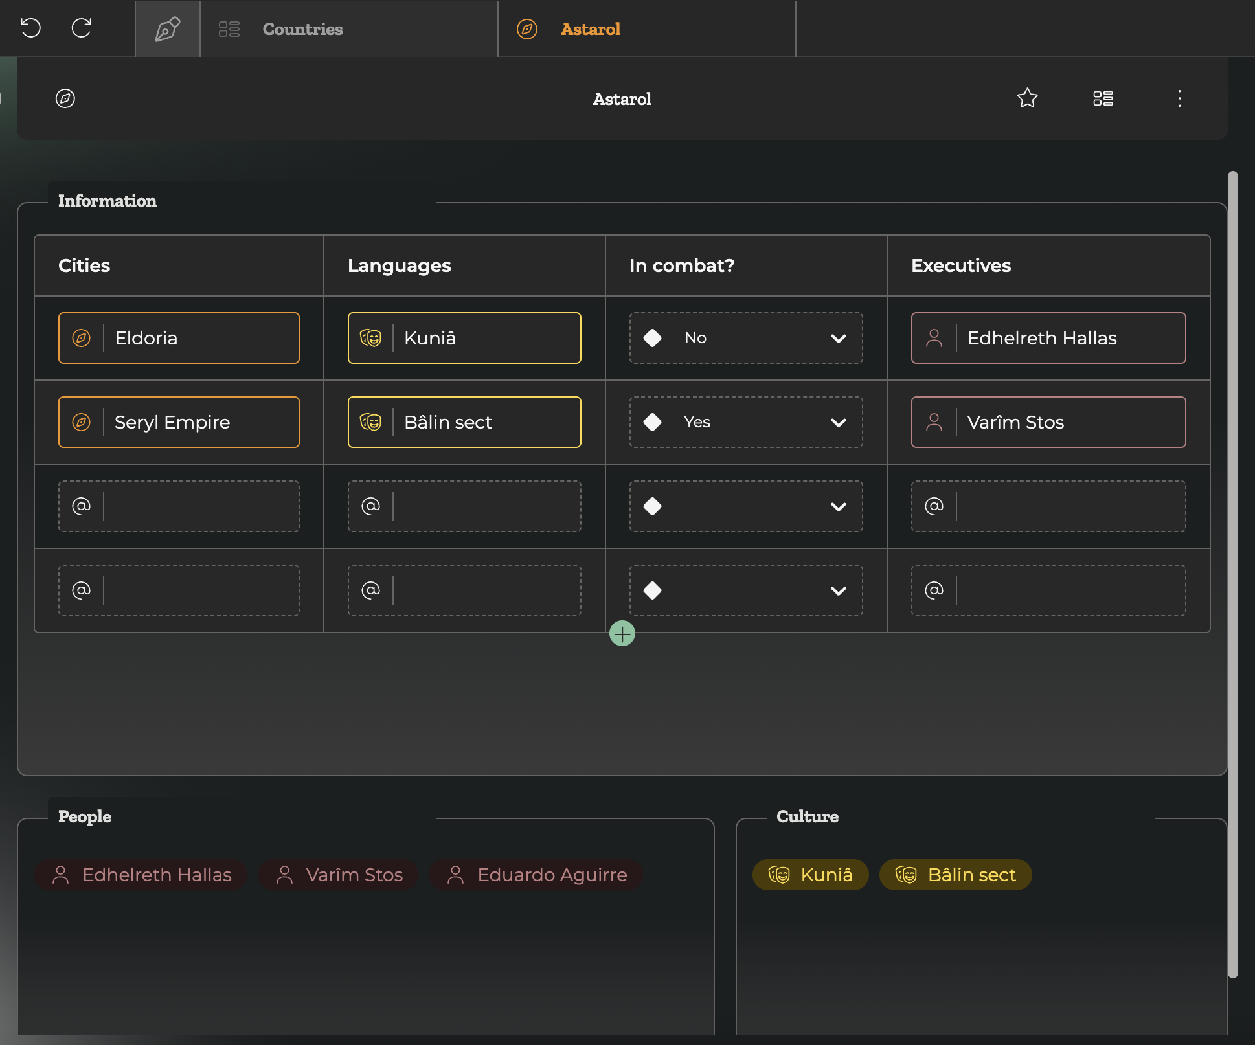Select the Astarol tab
This screenshot has height=1045, width=1255.
(590, 29)
